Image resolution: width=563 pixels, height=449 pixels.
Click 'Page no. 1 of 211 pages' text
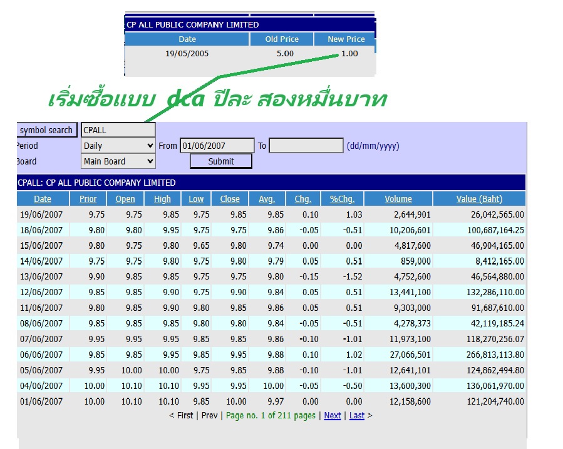(x=271, y=416)
